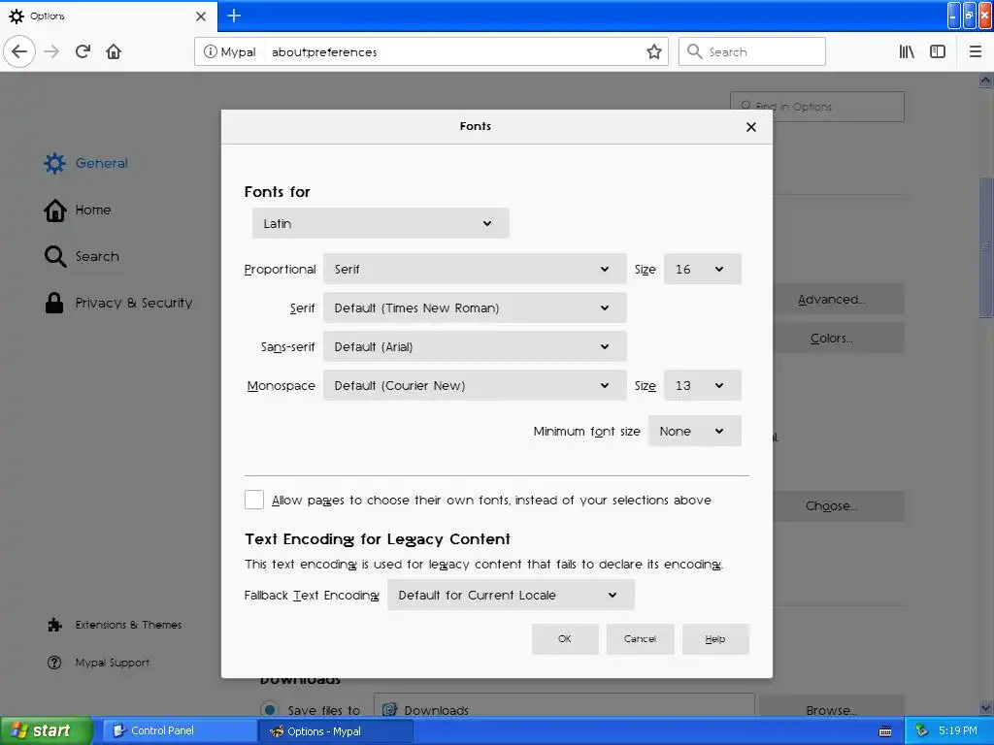The image size is (994, 745).
Task: Enable Allow pages to choose their own fonts
Action: (254, 500)
